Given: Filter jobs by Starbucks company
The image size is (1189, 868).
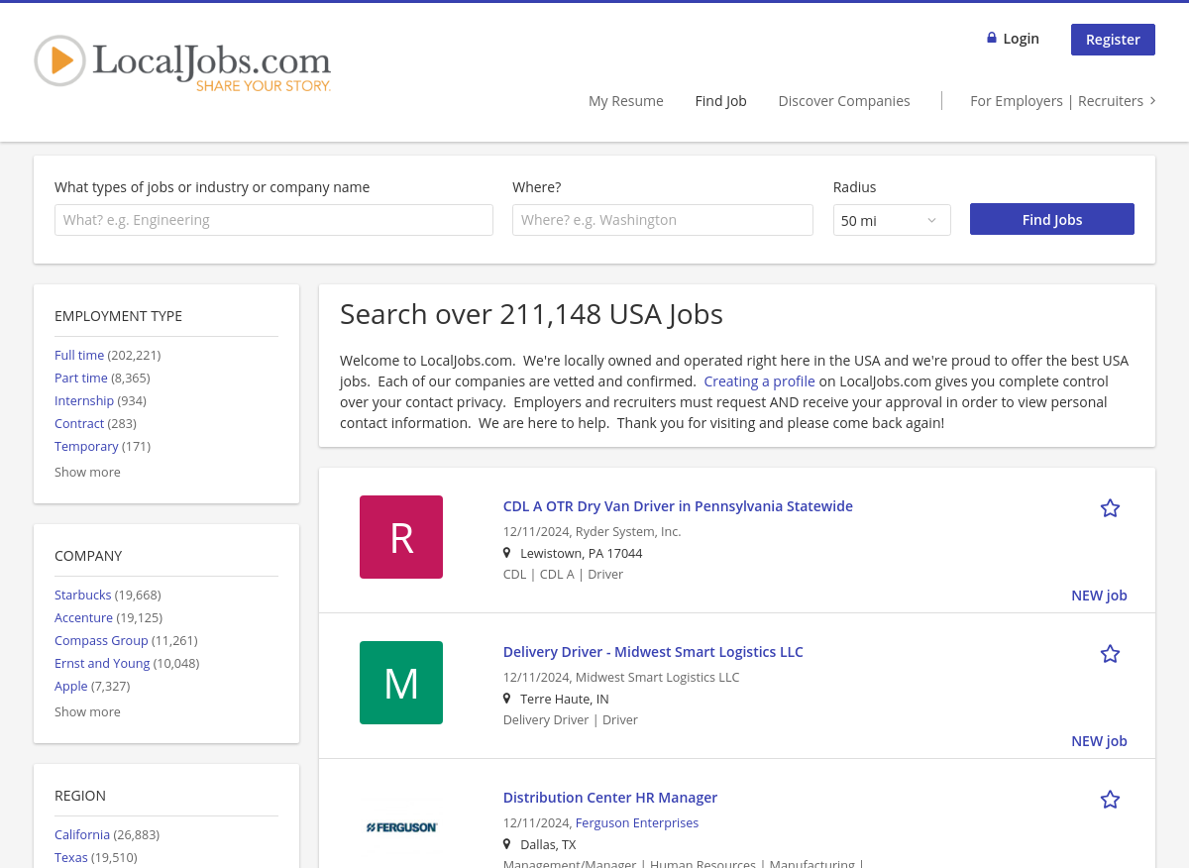Looking at the screenshot, I should click(x=83, y=595).
